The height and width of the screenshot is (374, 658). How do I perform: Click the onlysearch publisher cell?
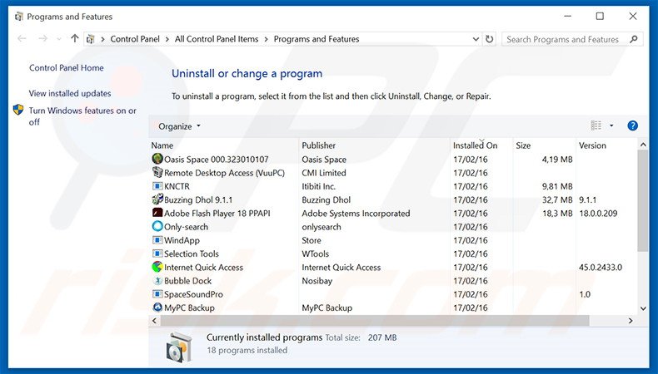coord(322,227)
